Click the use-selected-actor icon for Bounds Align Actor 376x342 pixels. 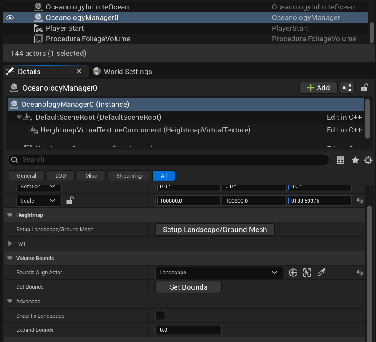pos(307,273)
